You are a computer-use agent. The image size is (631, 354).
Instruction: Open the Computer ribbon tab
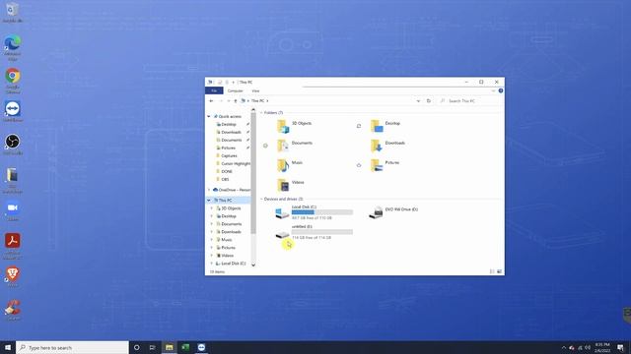click(x=235, y=90)
